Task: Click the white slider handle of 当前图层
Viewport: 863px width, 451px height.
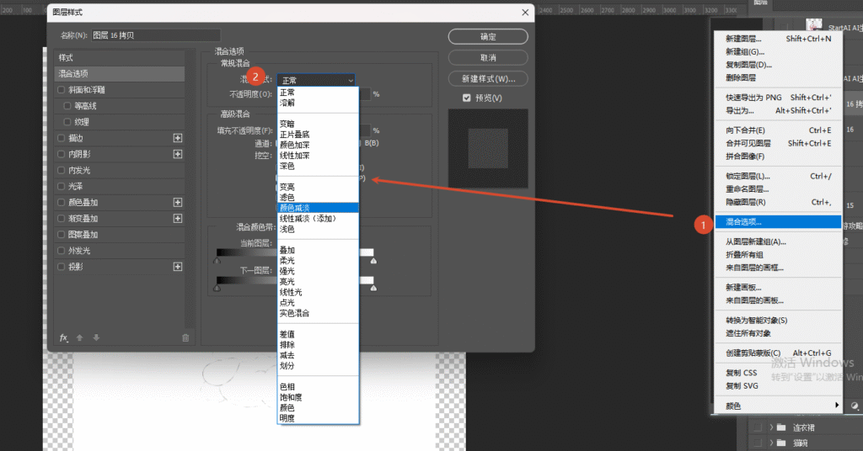Action: (x=373, y=262)
